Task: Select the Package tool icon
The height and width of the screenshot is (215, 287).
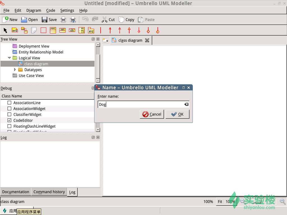Action: [91, 30]
